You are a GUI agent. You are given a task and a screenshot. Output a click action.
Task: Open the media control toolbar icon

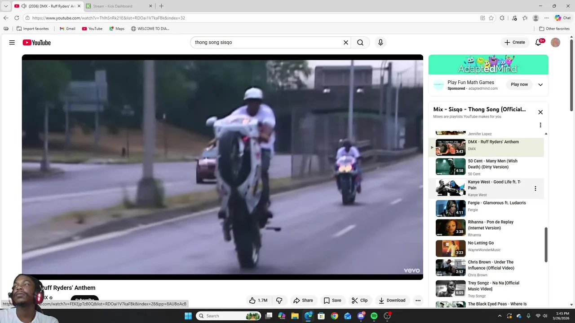click(x=514, y=18)
